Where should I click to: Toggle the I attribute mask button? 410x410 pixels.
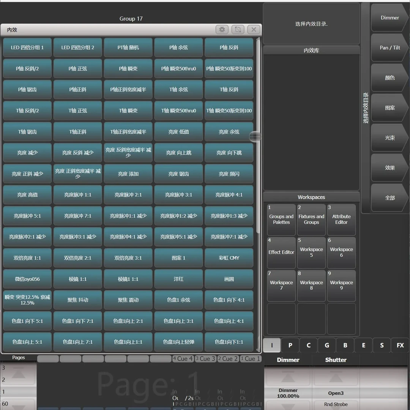pos(272,345)
